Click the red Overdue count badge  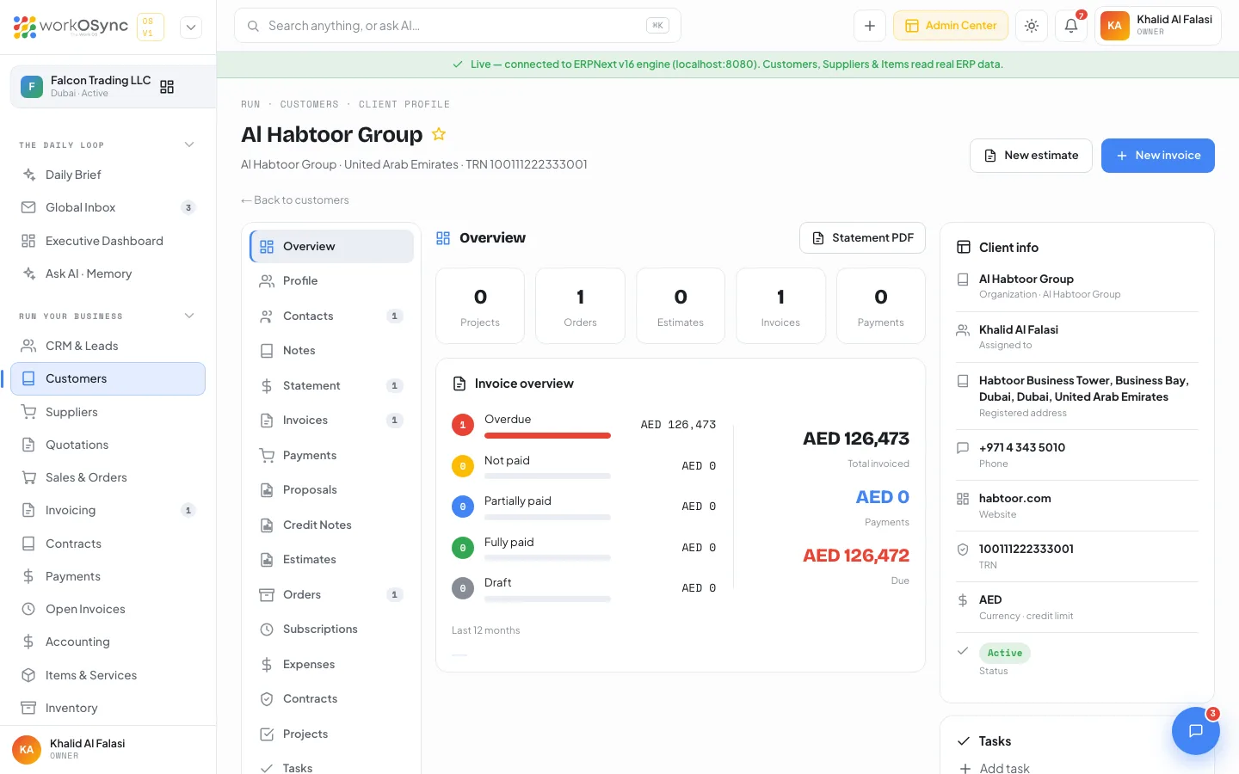coord(463,425)
